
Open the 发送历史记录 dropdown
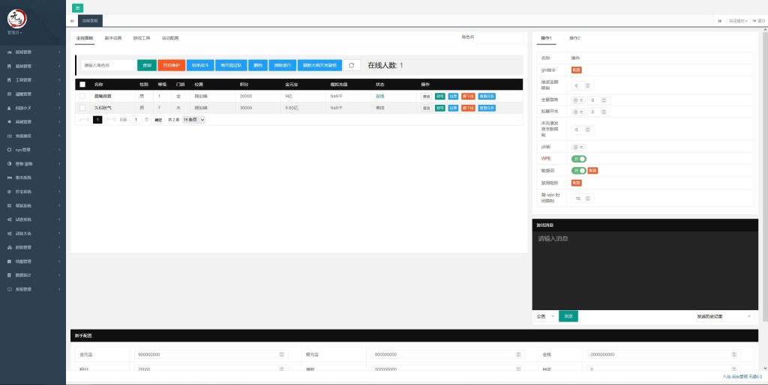pyautogui.click(x=723, y=317)
